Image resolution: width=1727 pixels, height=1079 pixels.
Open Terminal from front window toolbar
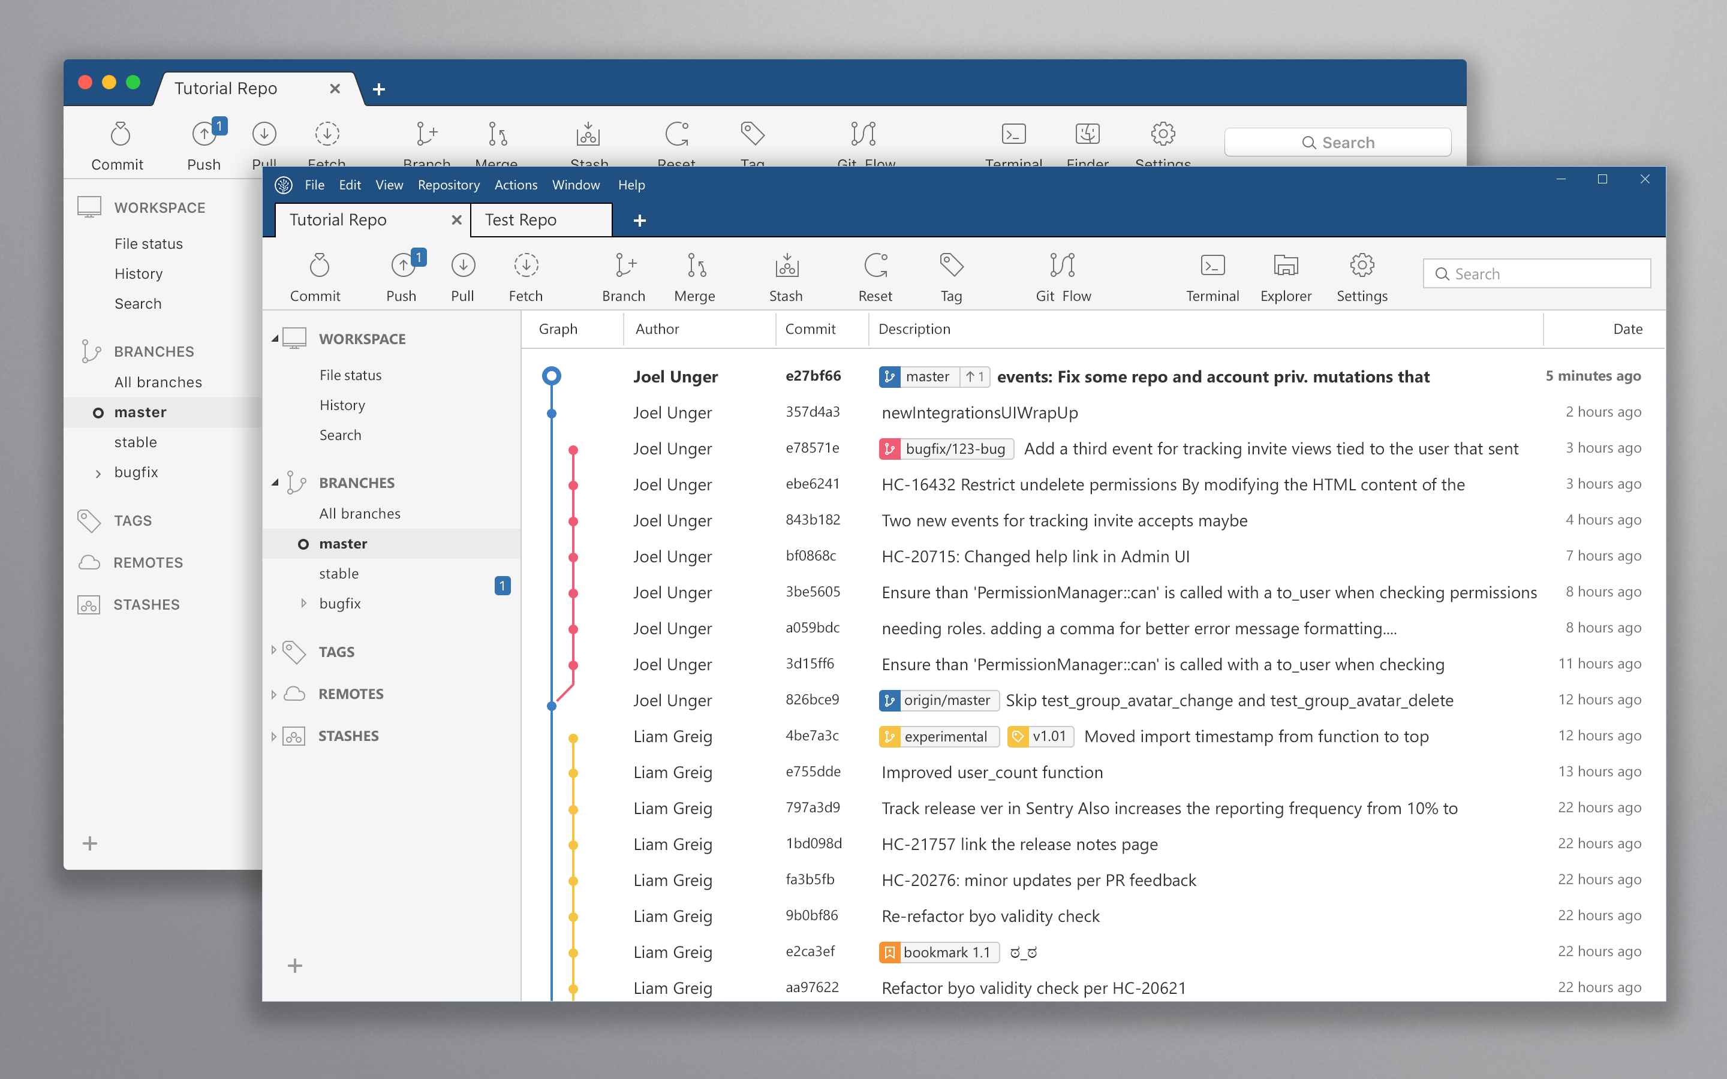(1212, 266)
